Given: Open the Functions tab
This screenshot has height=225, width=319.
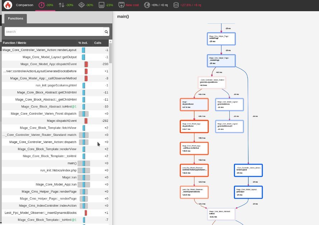Looking at the screenshot, I should click(16, 18).
